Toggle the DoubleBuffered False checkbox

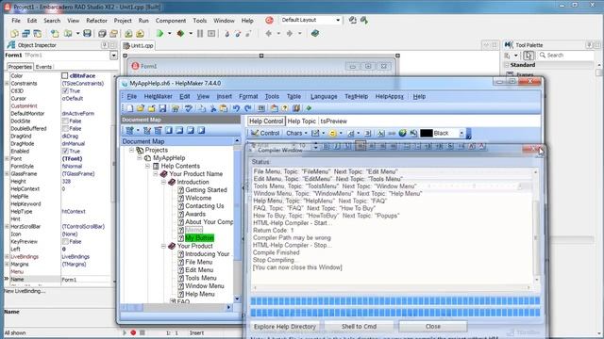tap(65, 128)
